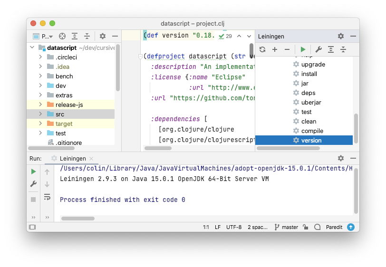The height and width of the screenshot is (267, 386).
Task: Select the clean Leiningen task
Action: point(305,121)
